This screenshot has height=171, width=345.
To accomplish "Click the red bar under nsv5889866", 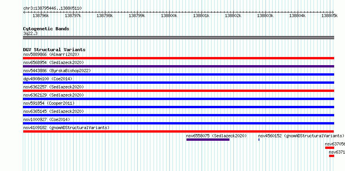I will point(179,58).
